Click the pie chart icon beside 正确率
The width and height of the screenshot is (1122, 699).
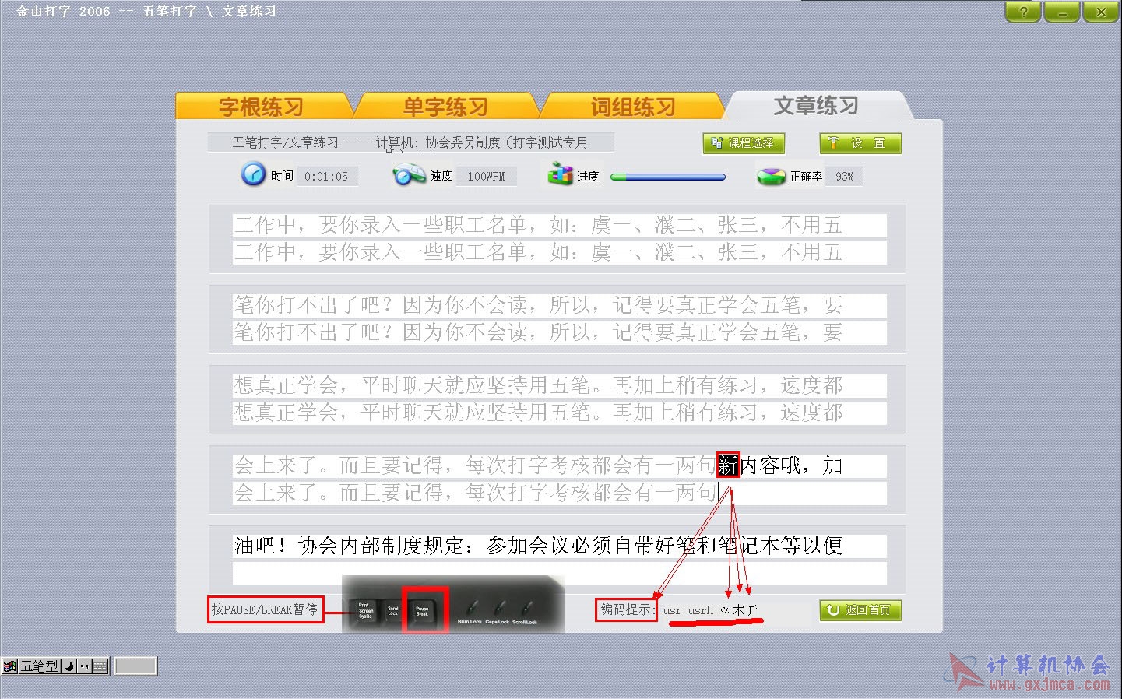coord(771,176)
